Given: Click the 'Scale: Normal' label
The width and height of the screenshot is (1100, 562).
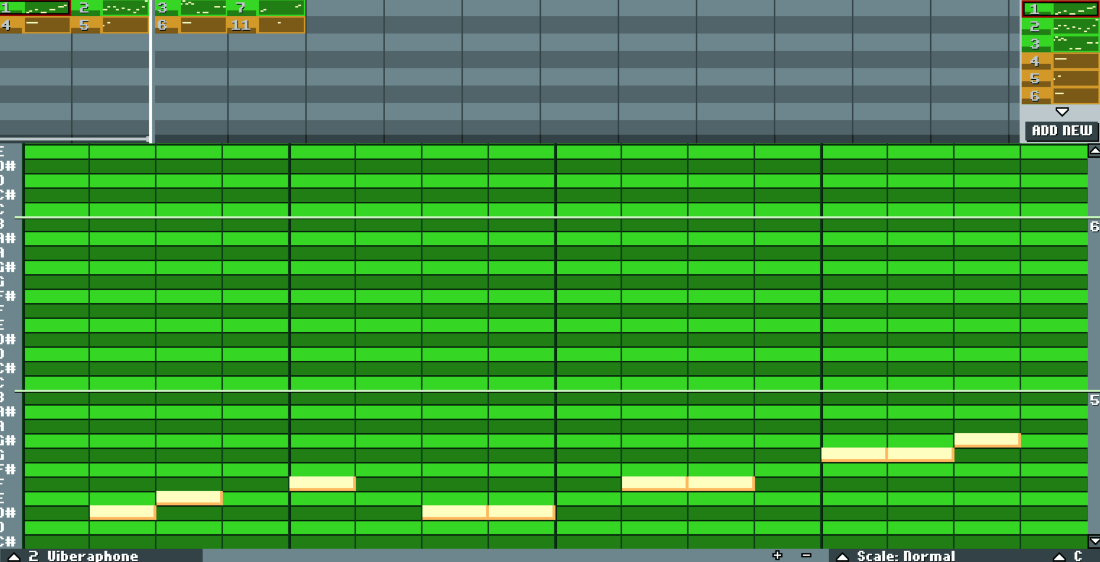Looking at the screenshot, I should click(x=906, y=556).
